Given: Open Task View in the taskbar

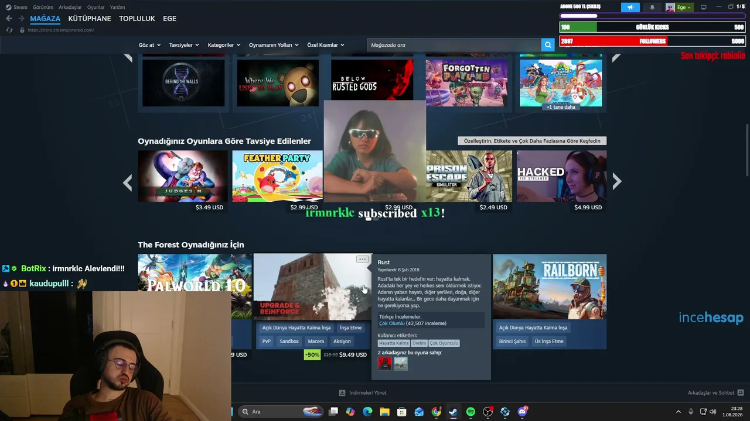Looking at the screenshot, I should pos(333,412).
